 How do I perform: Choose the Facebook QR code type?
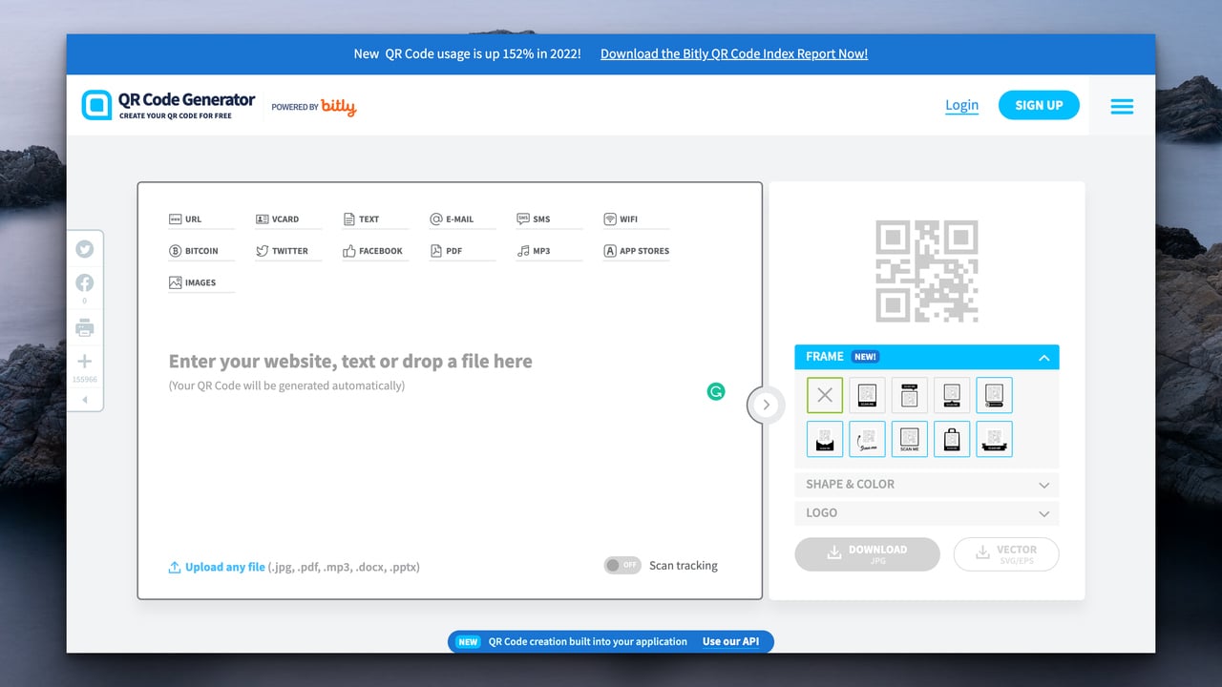pyautogui.click(x=375, y=251)
